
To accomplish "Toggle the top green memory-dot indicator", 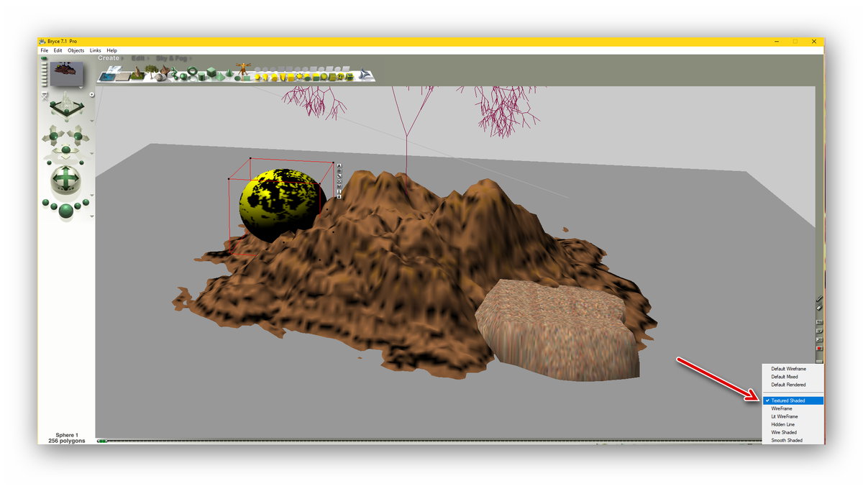I will tap(44, 58).
